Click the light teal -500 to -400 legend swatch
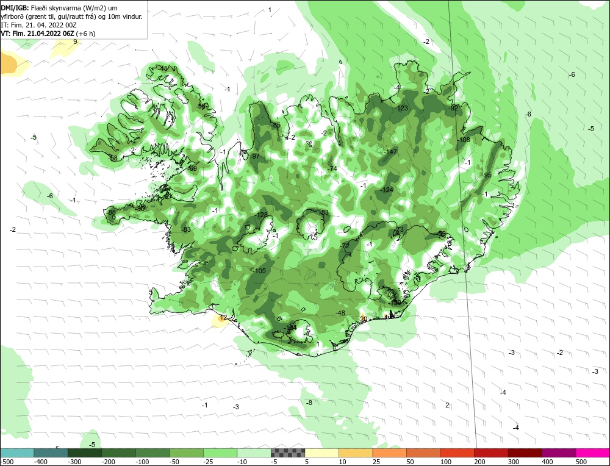The image size is (610, 466). click(x=17, y=453)
